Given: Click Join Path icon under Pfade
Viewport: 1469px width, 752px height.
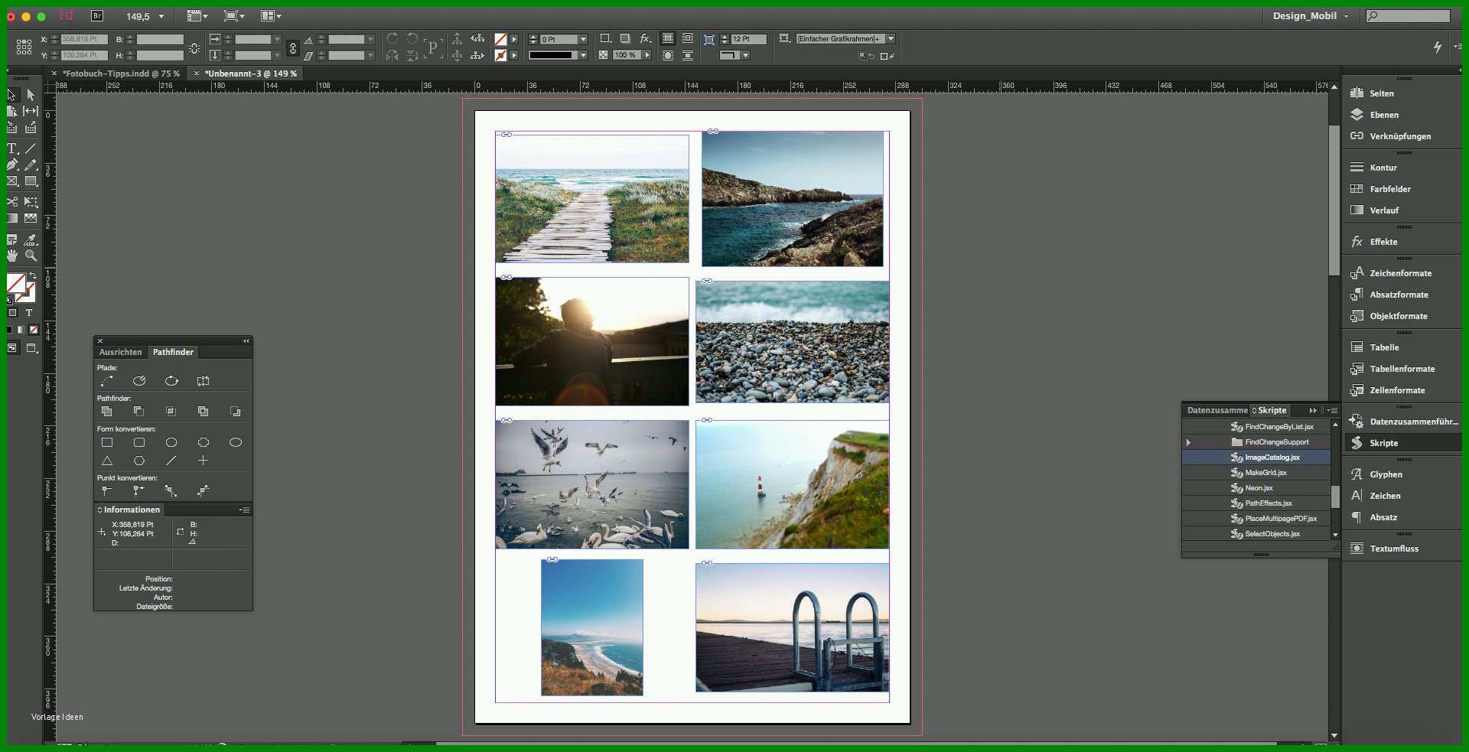Looking at the screenshot, I should [107, 381].
